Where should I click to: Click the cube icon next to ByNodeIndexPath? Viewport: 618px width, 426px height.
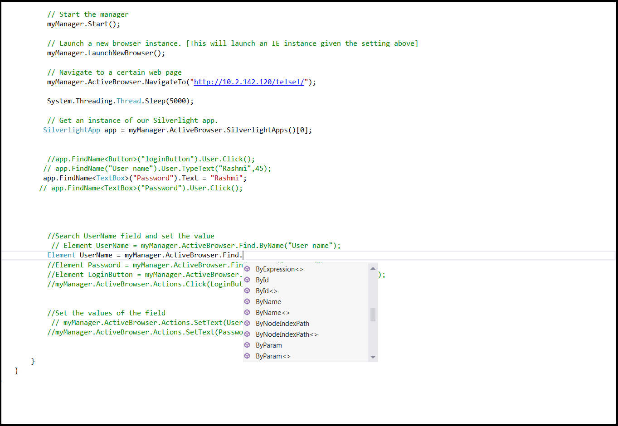point(247,324)
